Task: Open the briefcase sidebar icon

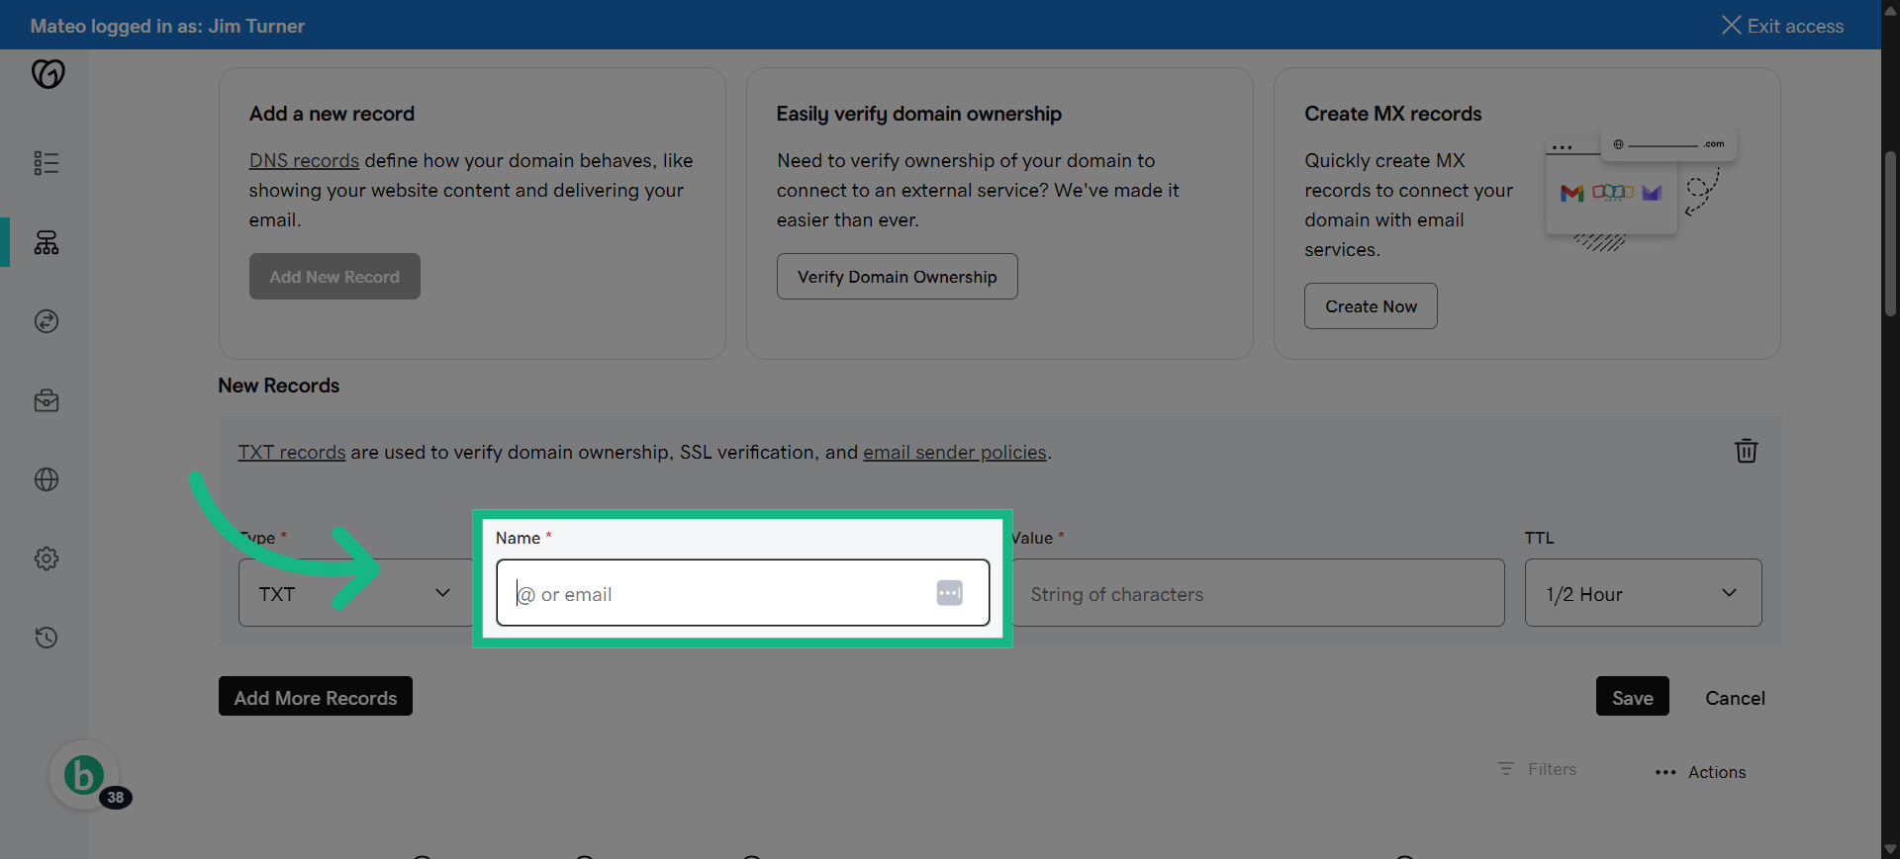Action: pos(47,400)
